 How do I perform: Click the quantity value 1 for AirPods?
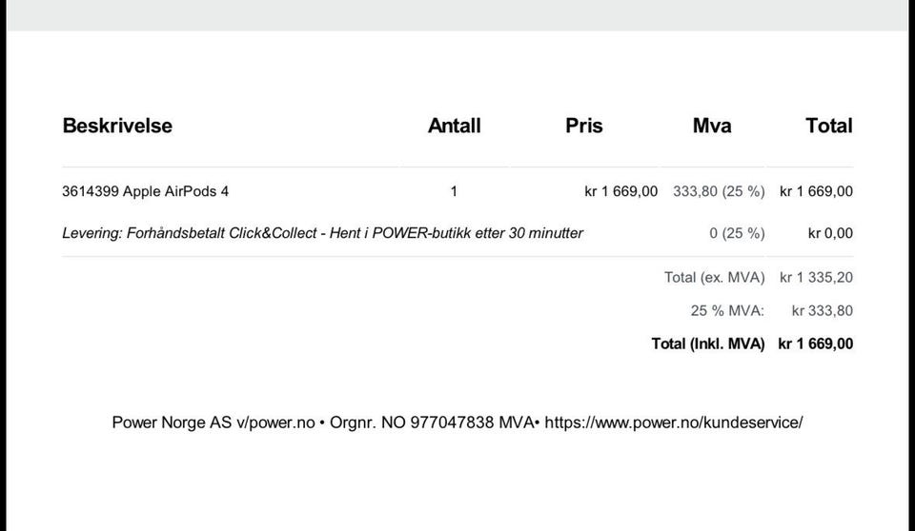[454, 191]
